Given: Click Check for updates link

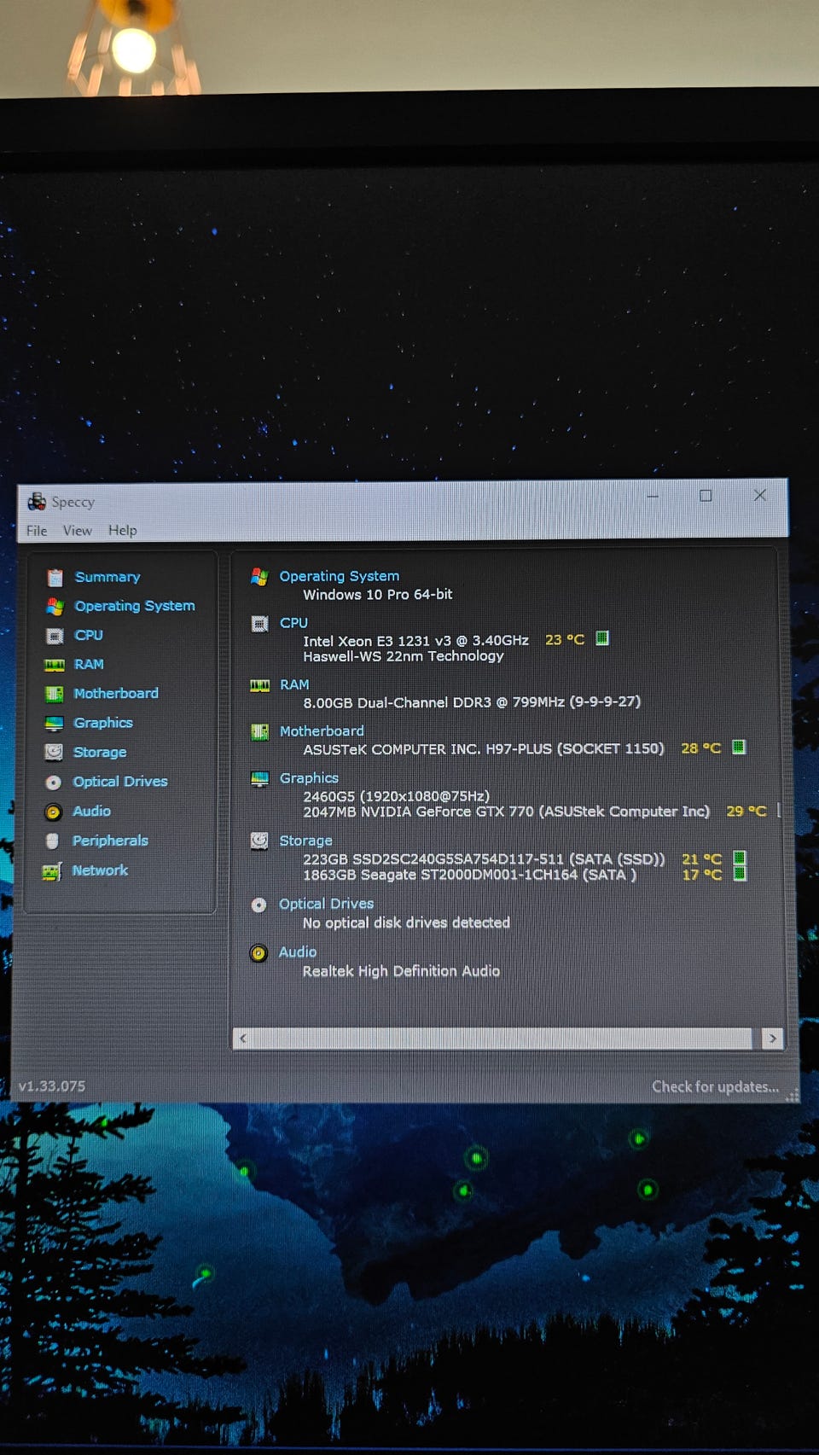Looking at the screenshot, I should coord(715,1086).
